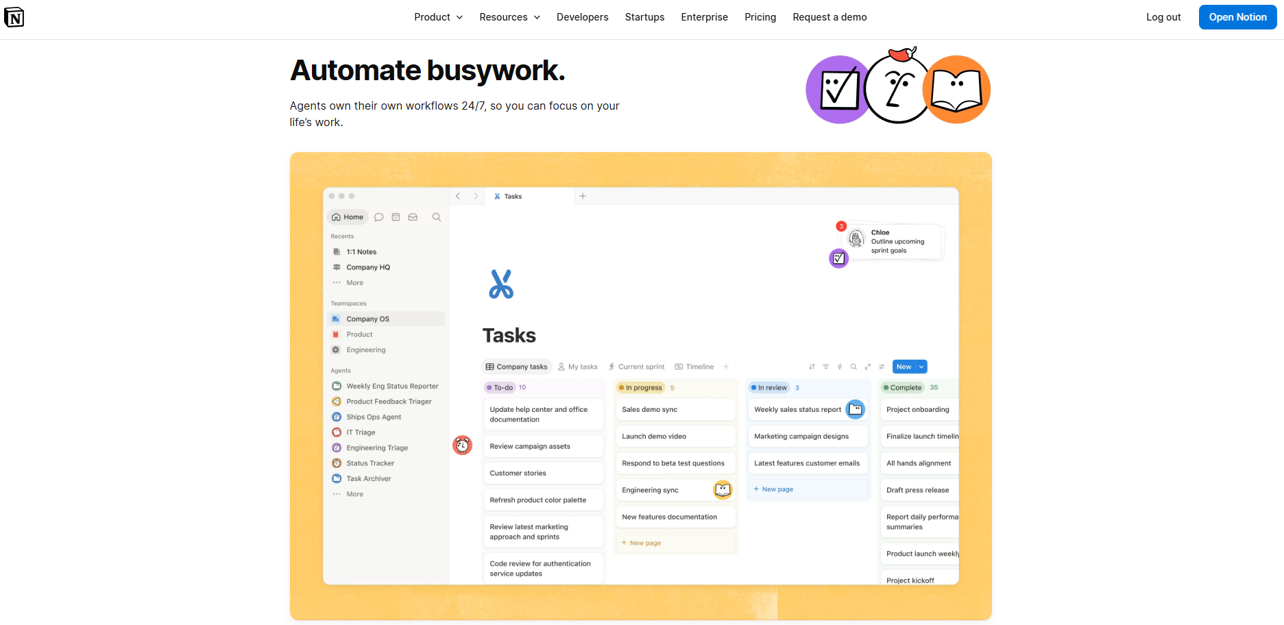Switch to the Current sprint tab

[637, 367]
